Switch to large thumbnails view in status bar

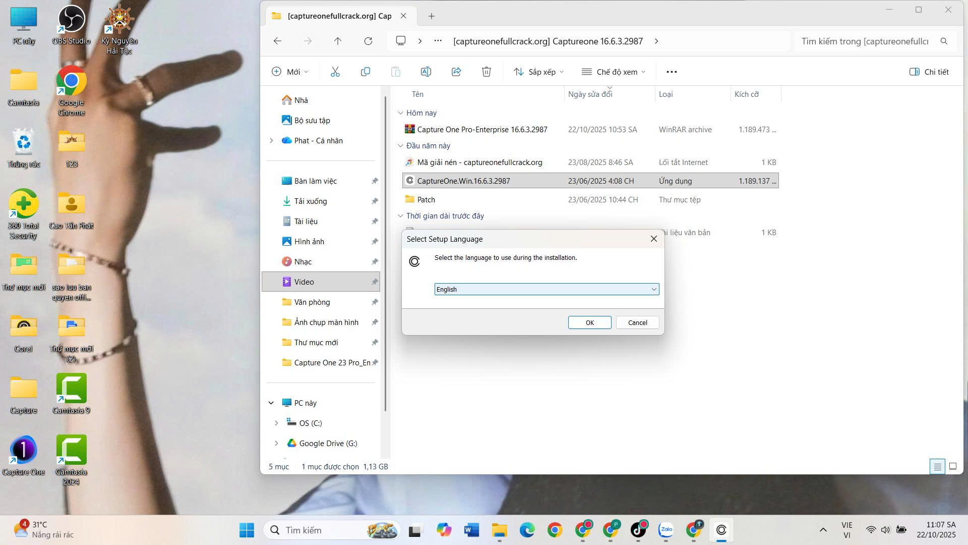952,466
